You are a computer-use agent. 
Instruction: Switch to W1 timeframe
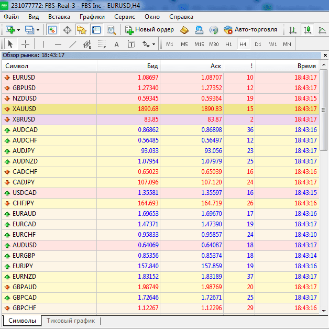pos(273,45)
